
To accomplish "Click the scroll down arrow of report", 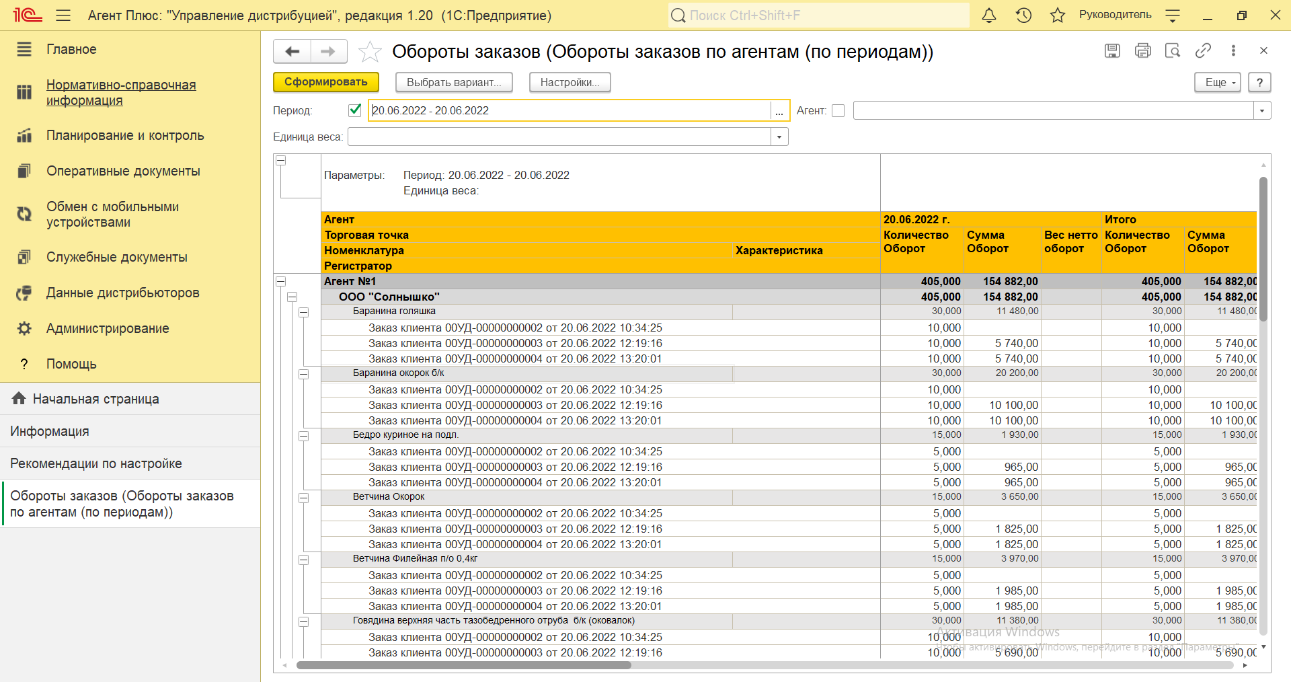I will point(1263,647).
